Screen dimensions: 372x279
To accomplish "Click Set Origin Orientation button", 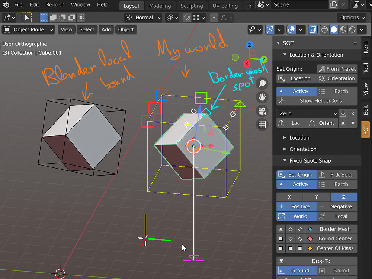I will [x=337, y=78].
